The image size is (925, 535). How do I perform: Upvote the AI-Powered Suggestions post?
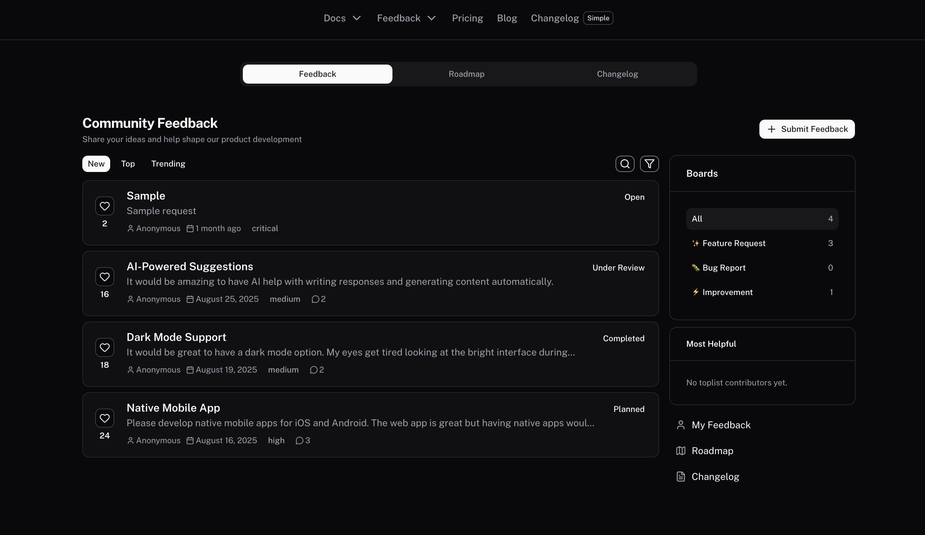click(x=105, y=276)
